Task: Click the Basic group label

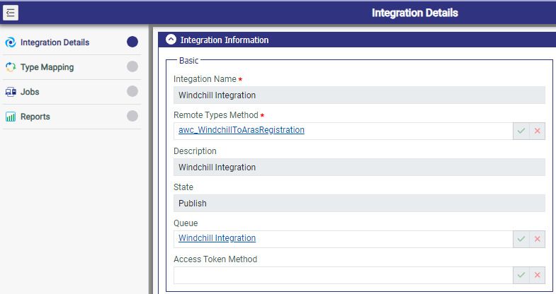Action: pos(188,61)
